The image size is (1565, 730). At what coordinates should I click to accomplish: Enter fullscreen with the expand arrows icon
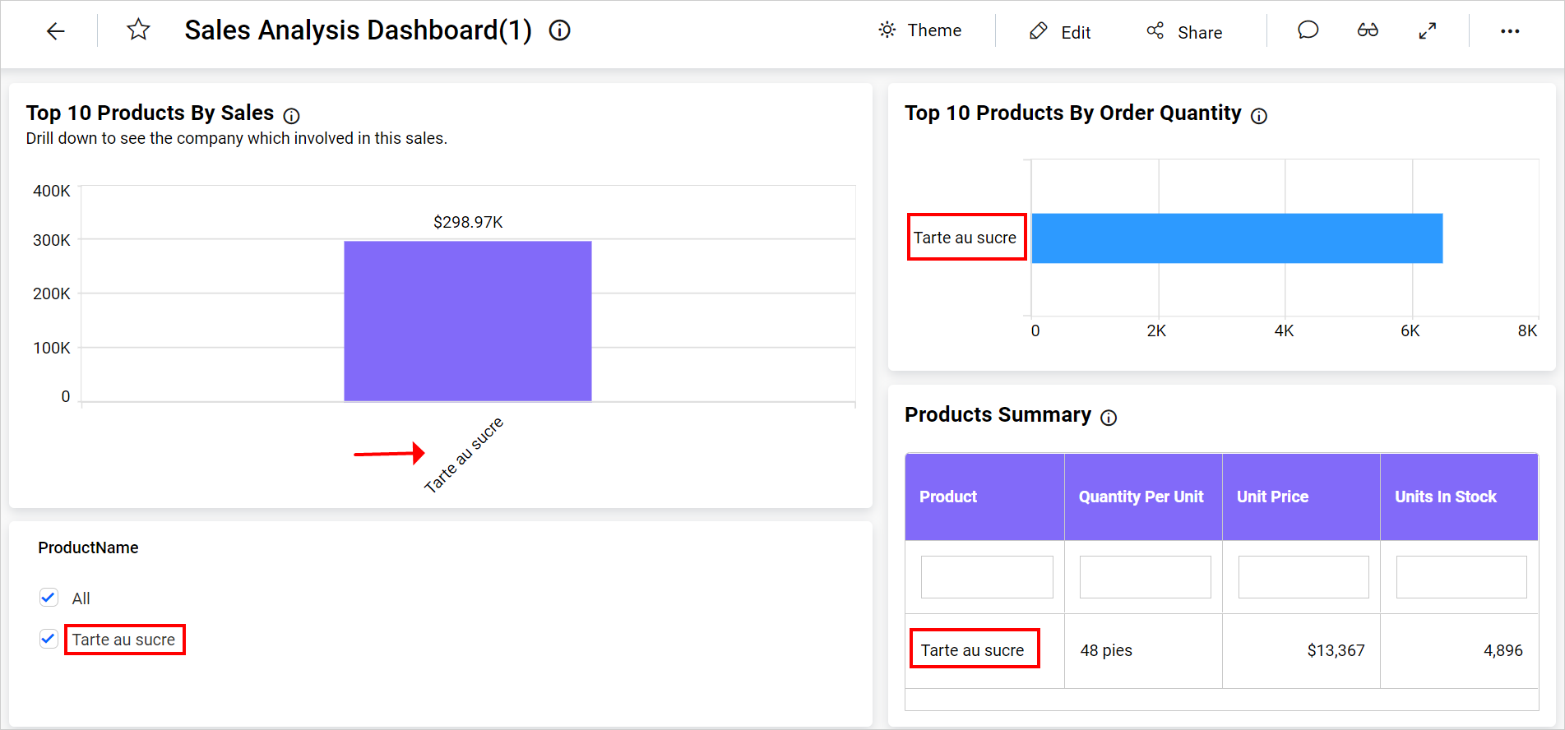coord(1428,30)
